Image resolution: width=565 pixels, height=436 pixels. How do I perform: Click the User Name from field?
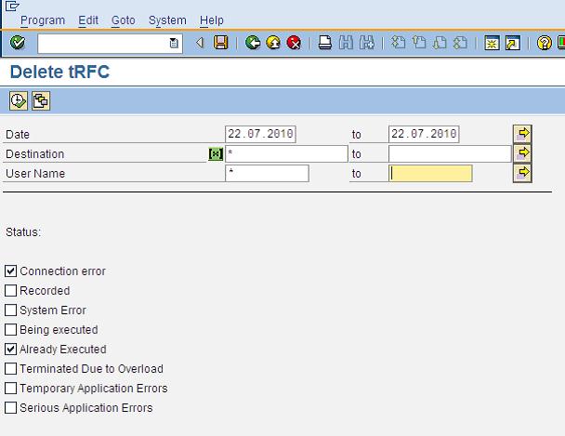coord(267,173)
